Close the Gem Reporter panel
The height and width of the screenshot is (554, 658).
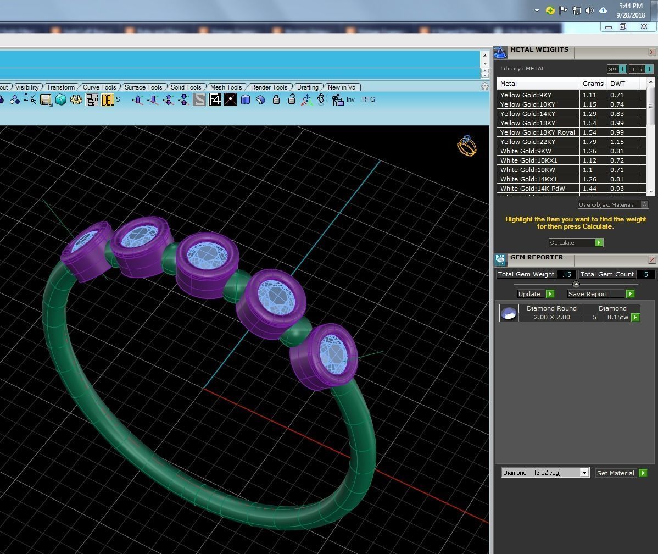pos(652,260)
